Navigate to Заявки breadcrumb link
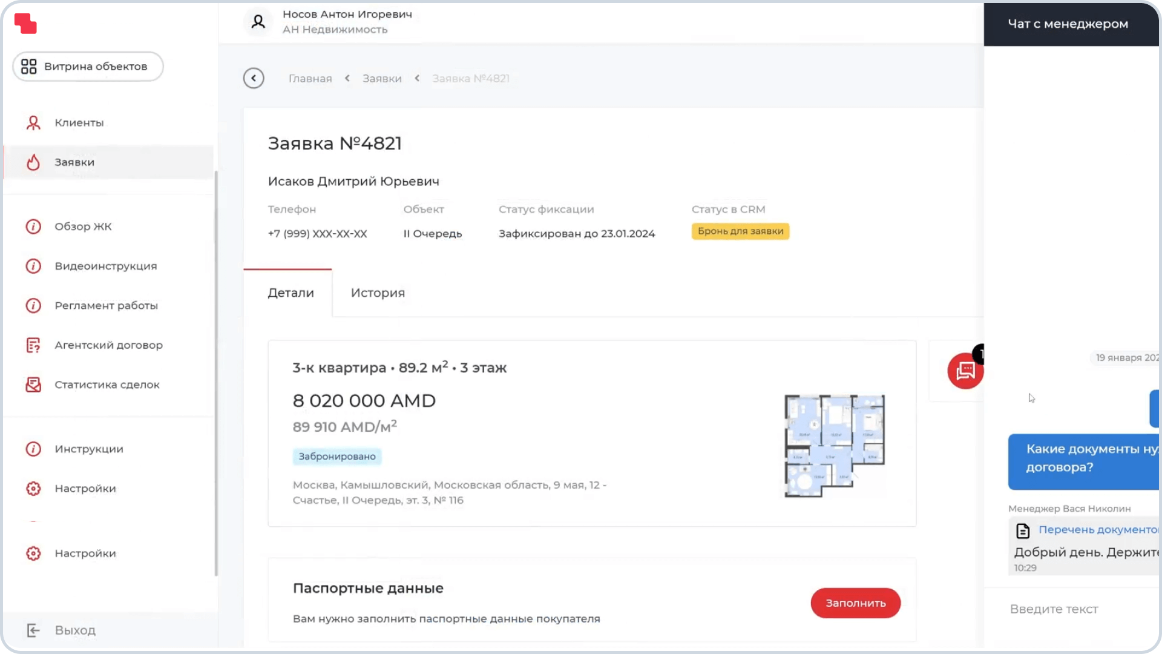The image size is (1162, 654). (382, 79)
